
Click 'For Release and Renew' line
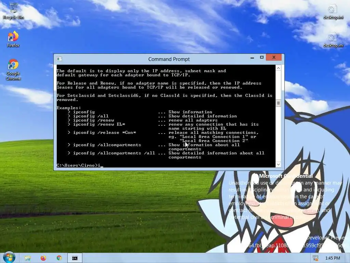click(159, 83)
